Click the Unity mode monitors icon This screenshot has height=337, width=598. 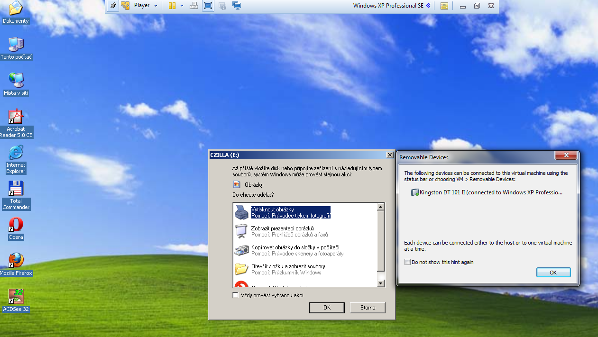click(237, 6)
